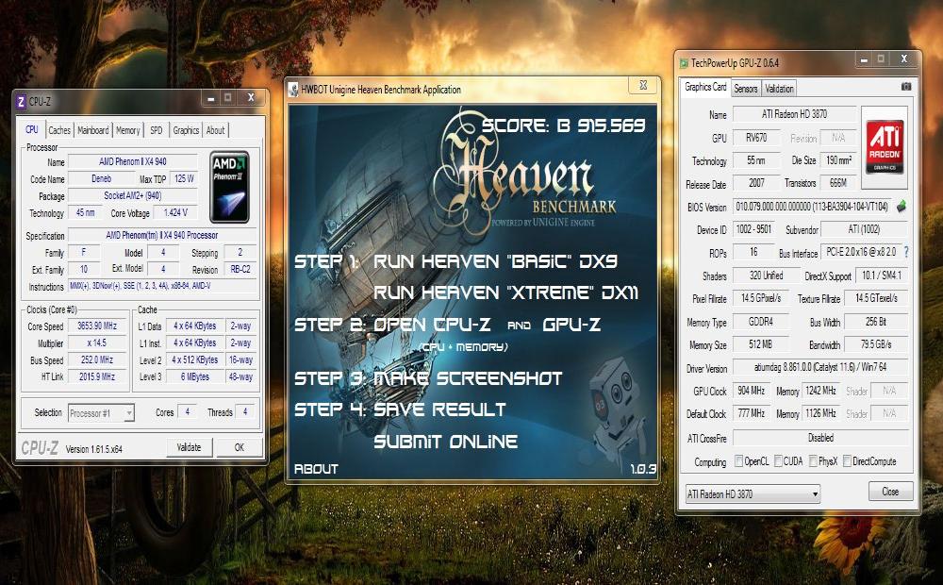
Task: Open About link in Heaven app
Action: pyautogui.click(x=316, y=469)
